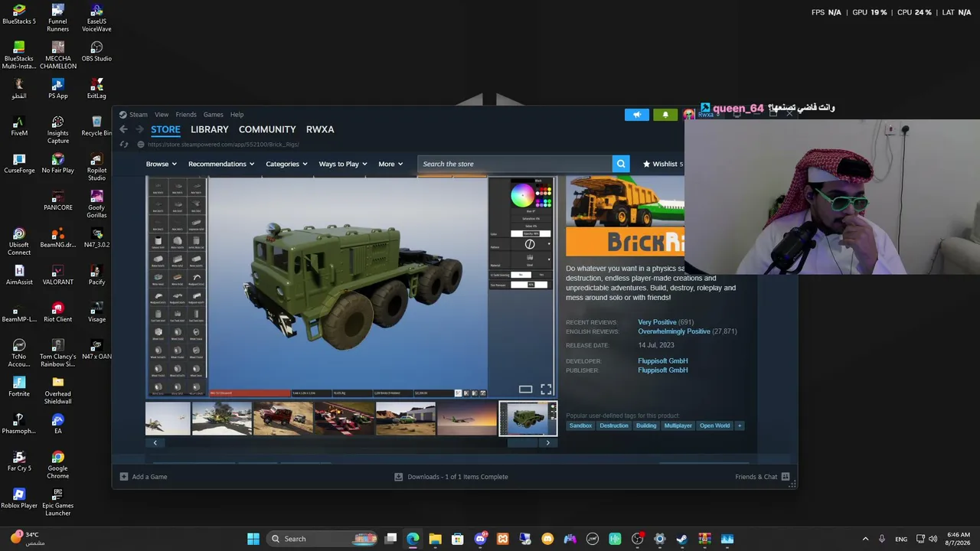This screenshot has height=551, width=980.
Task: Open Riot Client desktop shortcut
Action: [57, 312]
